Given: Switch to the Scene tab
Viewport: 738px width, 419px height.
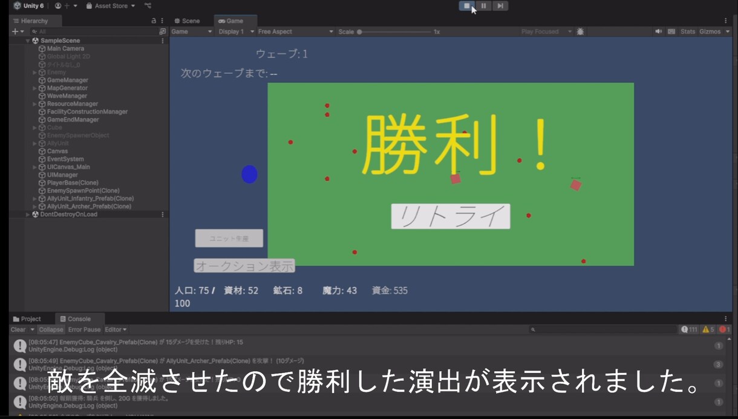Looking at the screenshot, I should coord(187,21).
